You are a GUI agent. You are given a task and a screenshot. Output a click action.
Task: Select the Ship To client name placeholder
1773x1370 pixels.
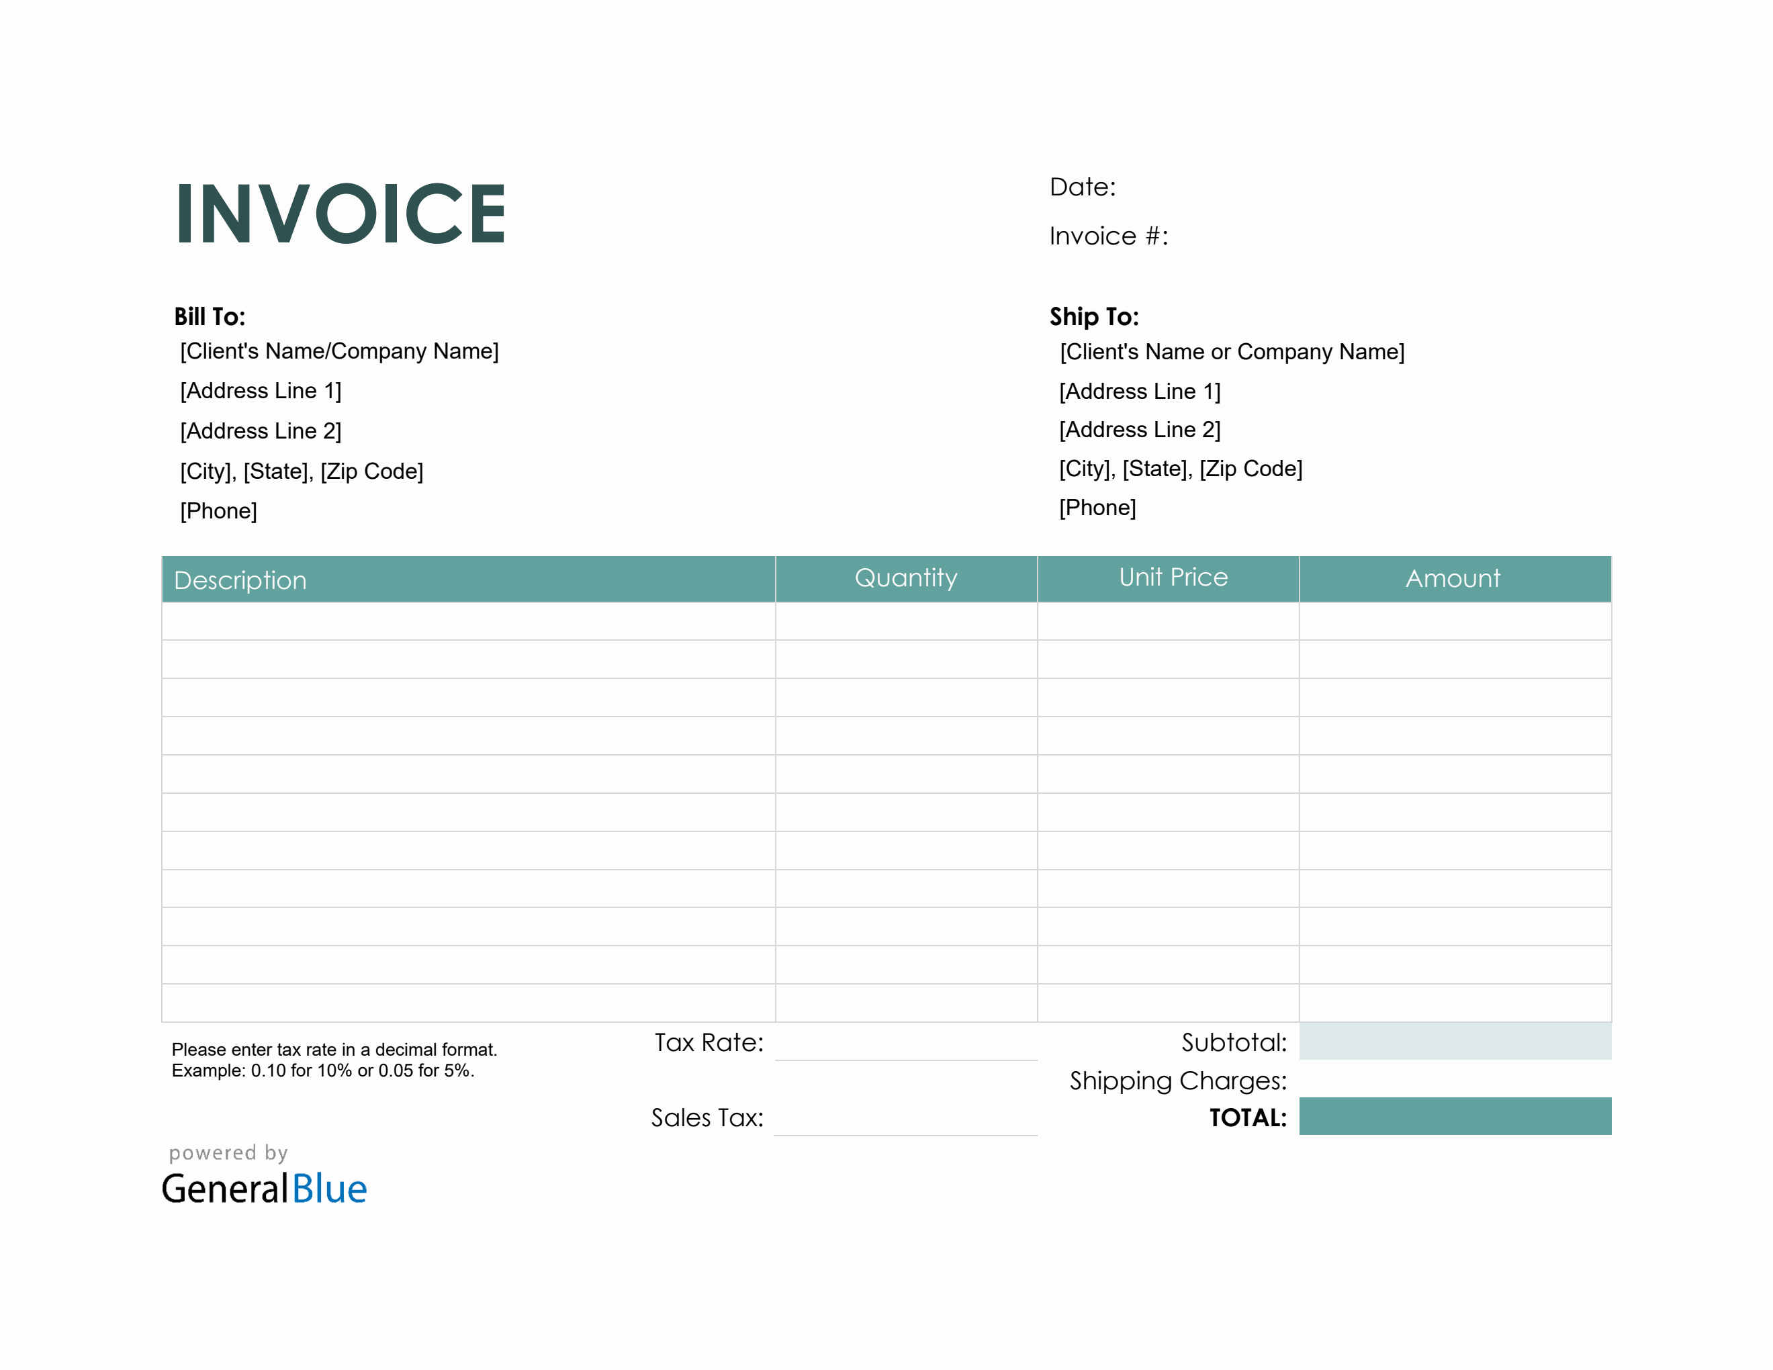(x=1231, y=351)
